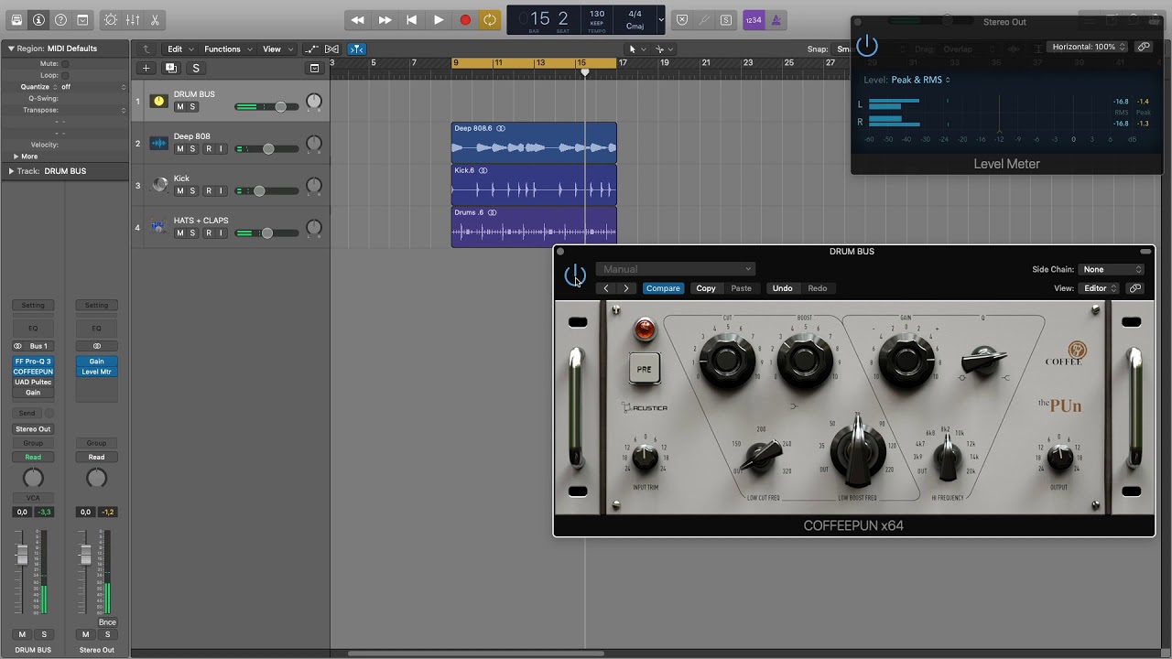
Task: Click the Compare button in plugin header
Action: point(663,288)
